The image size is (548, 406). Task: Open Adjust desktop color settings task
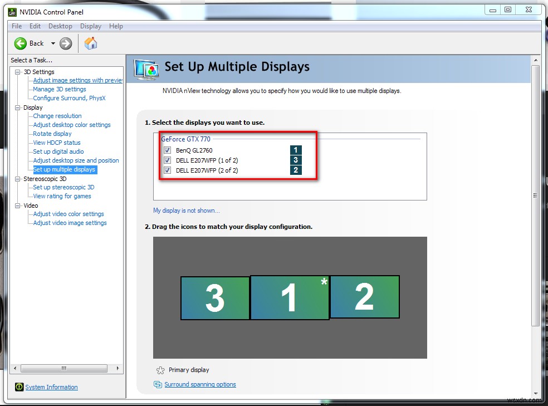click(72, 125)
